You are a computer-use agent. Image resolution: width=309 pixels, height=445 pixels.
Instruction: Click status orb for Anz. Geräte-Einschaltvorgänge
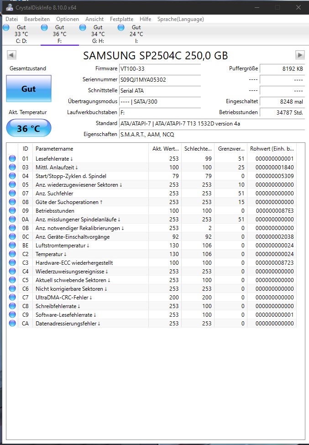tap(12, 236)
